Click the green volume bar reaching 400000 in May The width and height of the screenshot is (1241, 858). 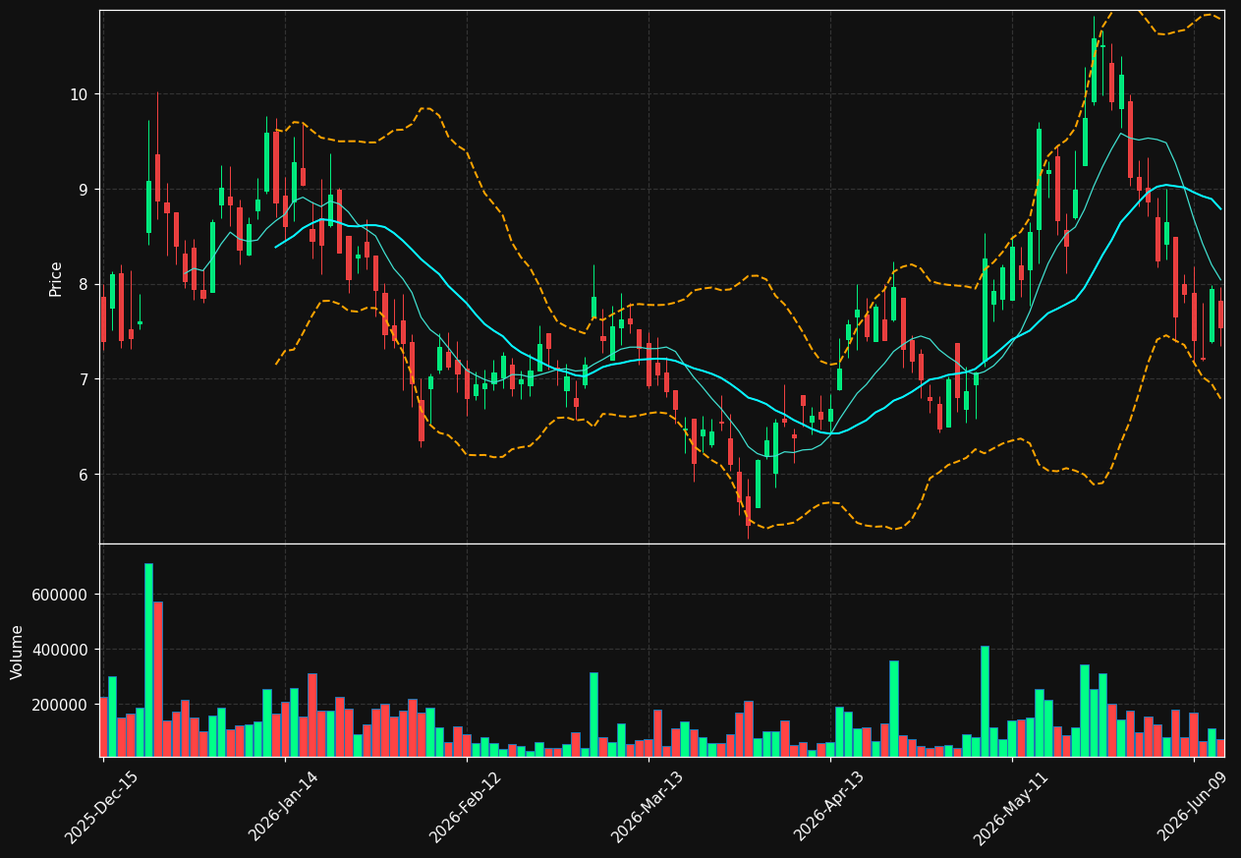tap(985, 701)
